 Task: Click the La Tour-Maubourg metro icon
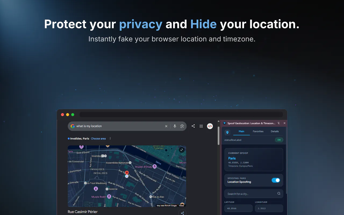tap(85, 183)
